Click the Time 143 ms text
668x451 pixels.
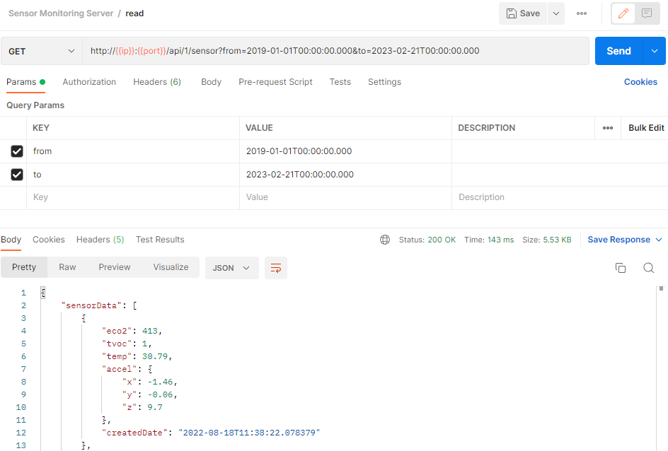(x=489, y=240)
